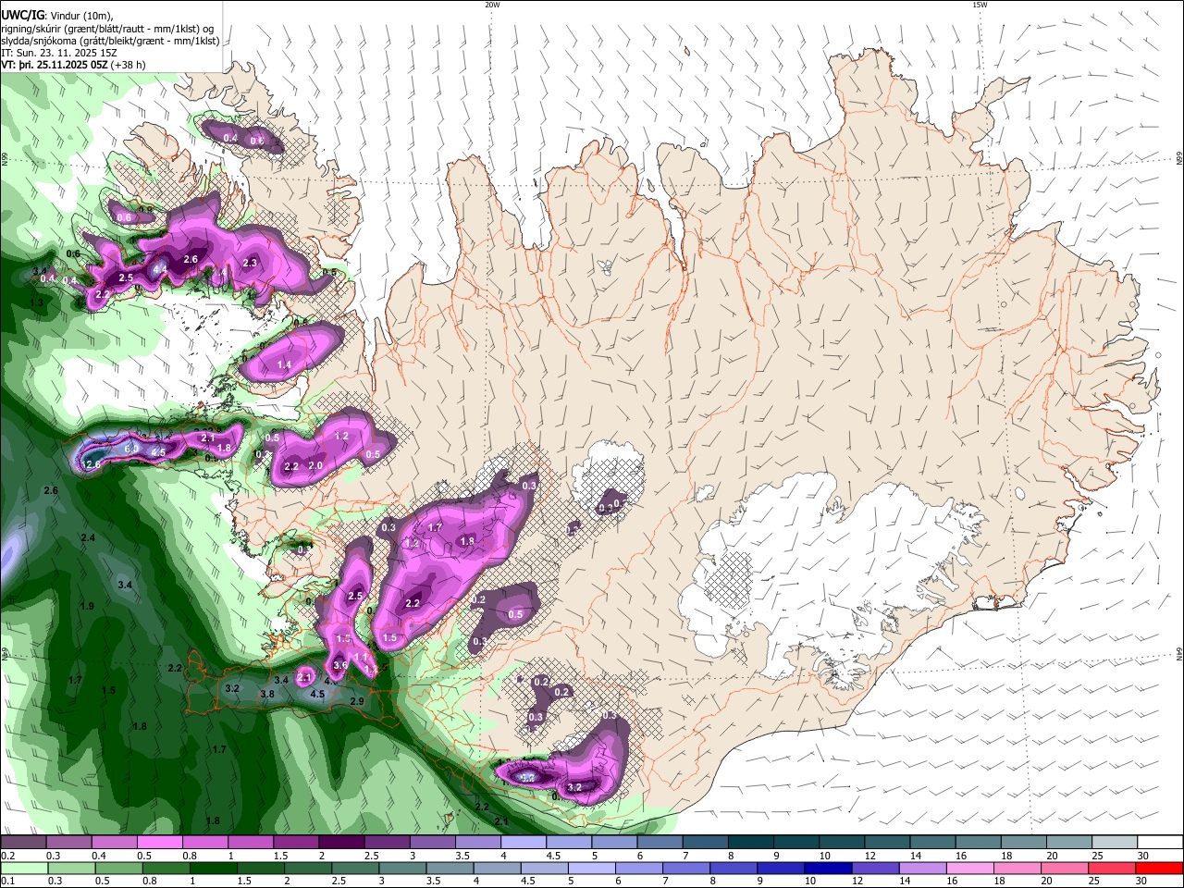Select the crimson 25 swatch in lower legend row
Viewport: 1184px width, 888px height.
pyautogui.click(x=1112, y=869)
